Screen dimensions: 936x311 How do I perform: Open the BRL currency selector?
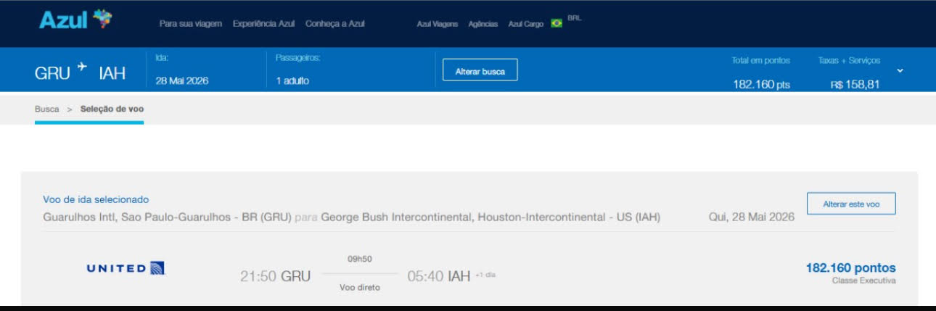575,18
